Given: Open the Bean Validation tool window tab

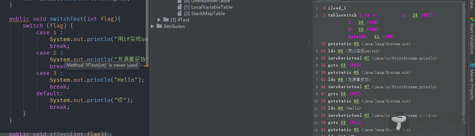Looking at the screenshot, I should click(x=472, y=36).
